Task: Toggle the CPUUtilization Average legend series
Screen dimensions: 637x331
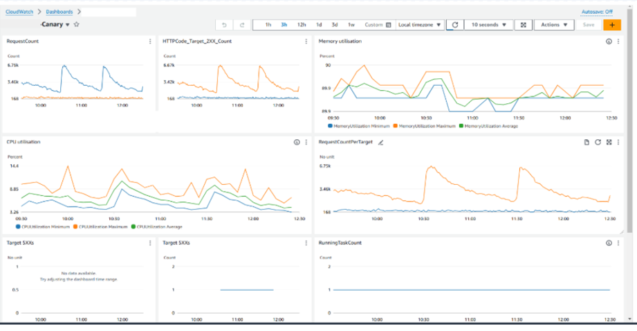Action: coord(156,226)
